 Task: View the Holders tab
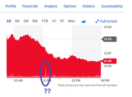(x=89, y=6)
